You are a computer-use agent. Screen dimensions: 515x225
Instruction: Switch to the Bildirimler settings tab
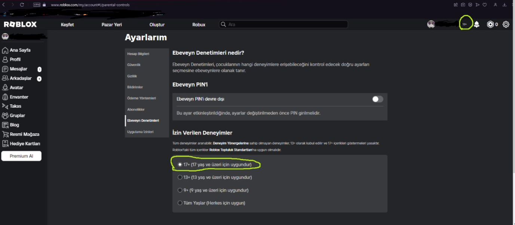[x=147, y=87]
